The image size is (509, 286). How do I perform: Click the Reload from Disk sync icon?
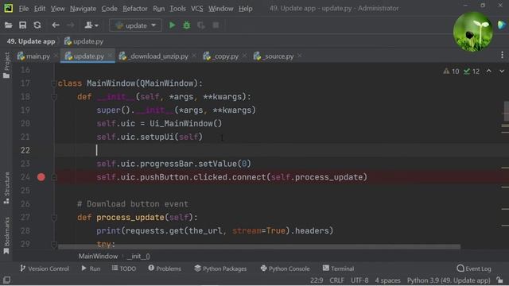click(37, 25)
